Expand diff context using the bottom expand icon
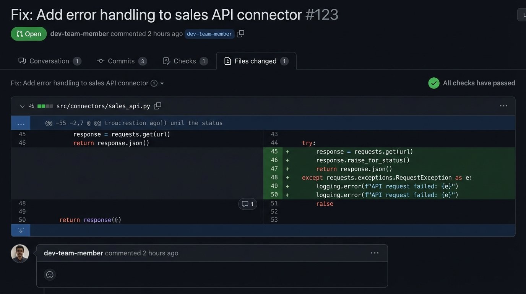The width and height of the screenshot is (526, 294). pyautogui.click(x=21, y=230)
